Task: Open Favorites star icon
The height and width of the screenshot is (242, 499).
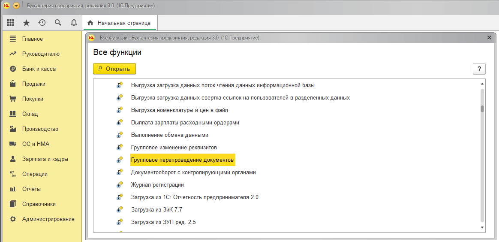Action: pos(26,23)
